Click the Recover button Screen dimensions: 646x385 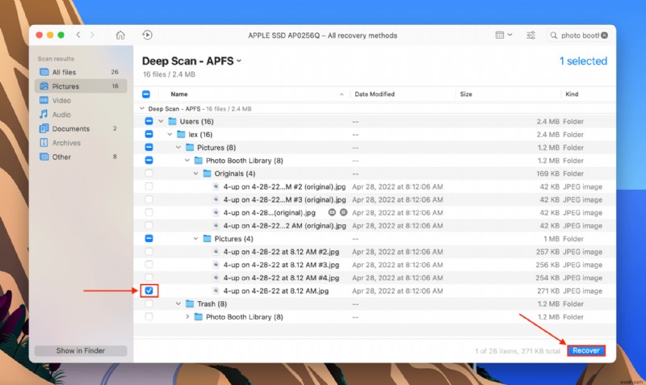(586, 350)
